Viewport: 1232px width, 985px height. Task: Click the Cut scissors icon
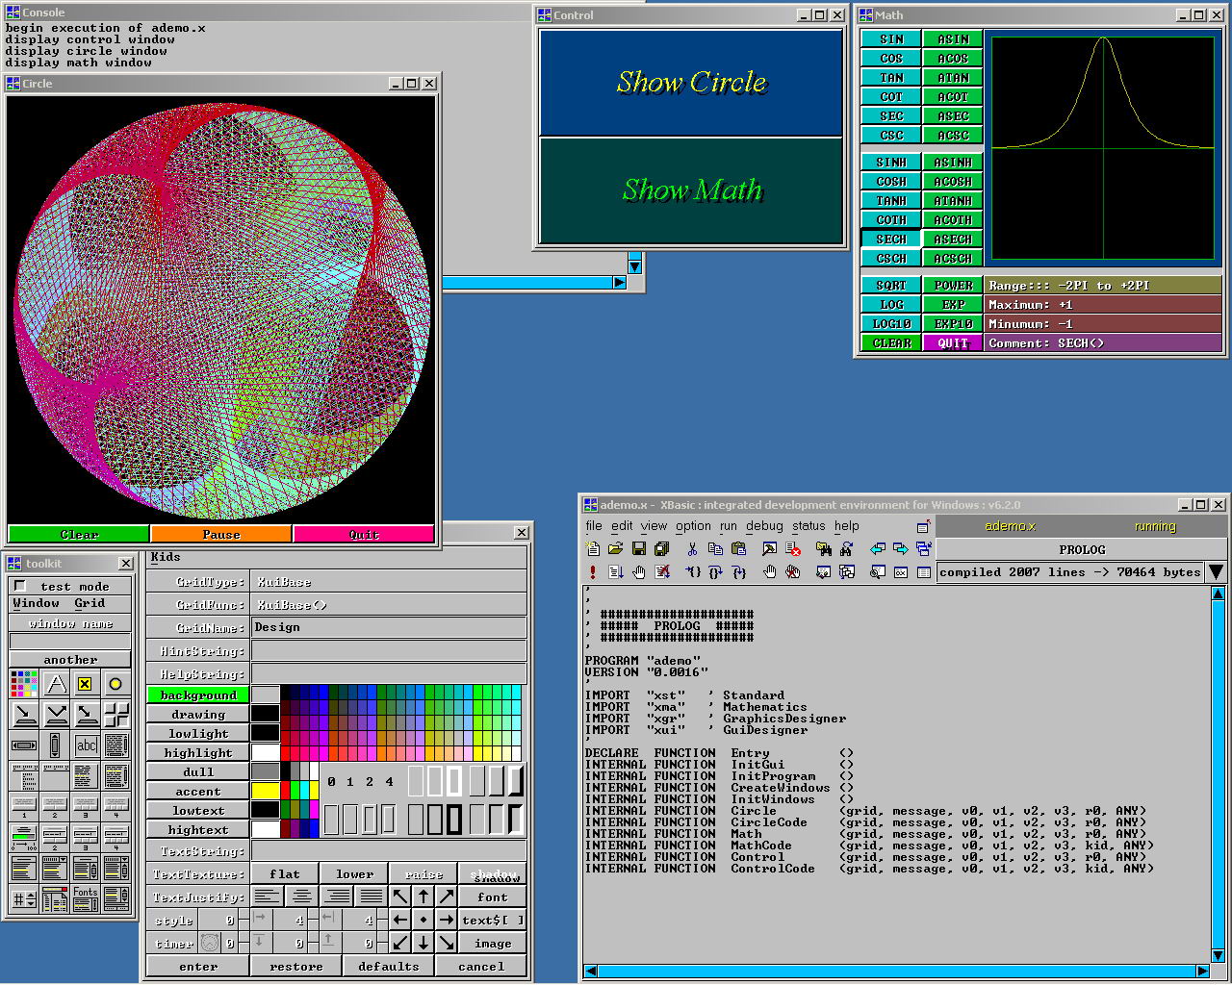(692, 548)
